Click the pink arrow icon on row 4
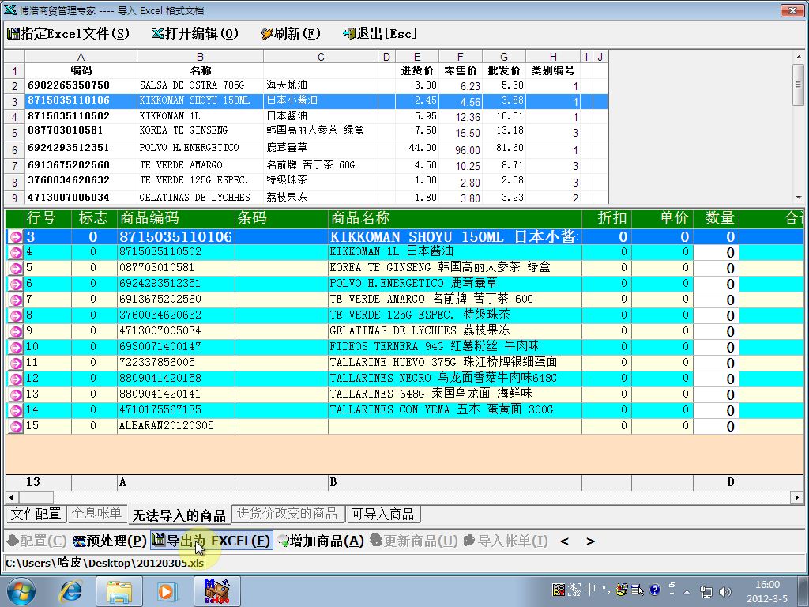This screenshot has width=809, height=607. pos(16,252)
